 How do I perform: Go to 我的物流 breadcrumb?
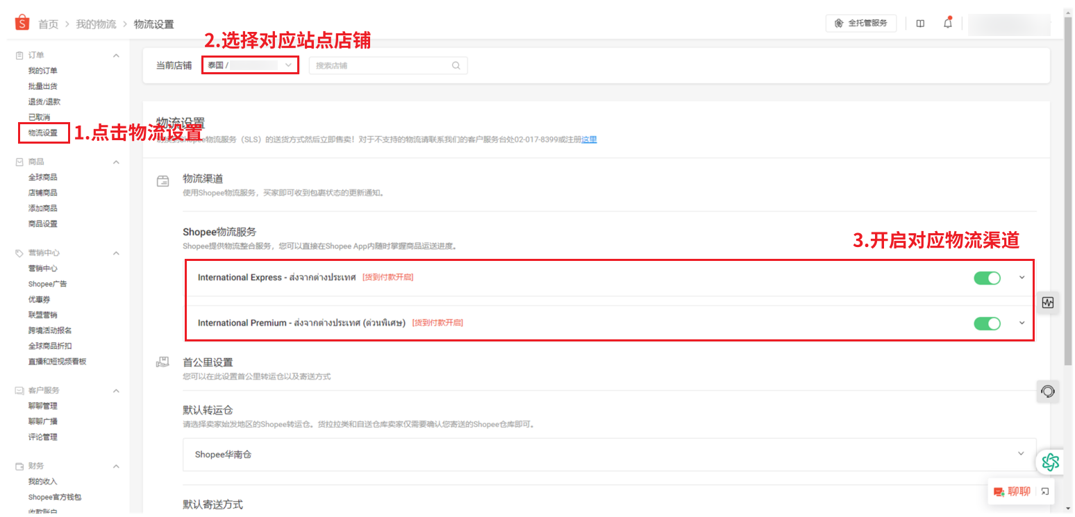click(x=96, y=24)
